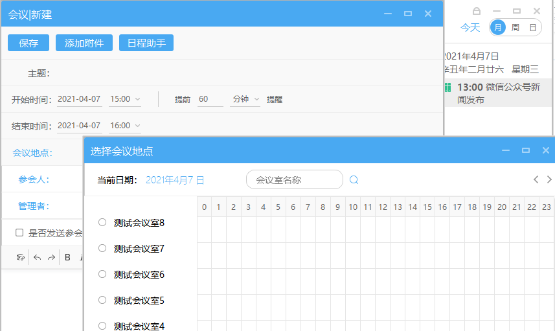Open the start time 15:00 dropdown

(125, 99)
